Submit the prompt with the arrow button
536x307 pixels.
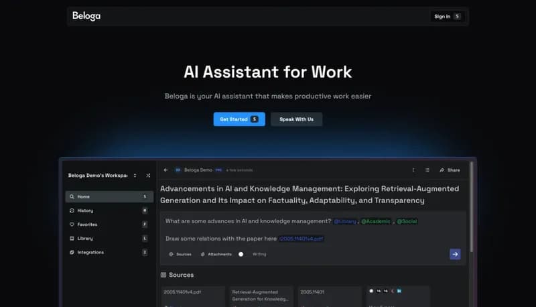coord(455,254)
